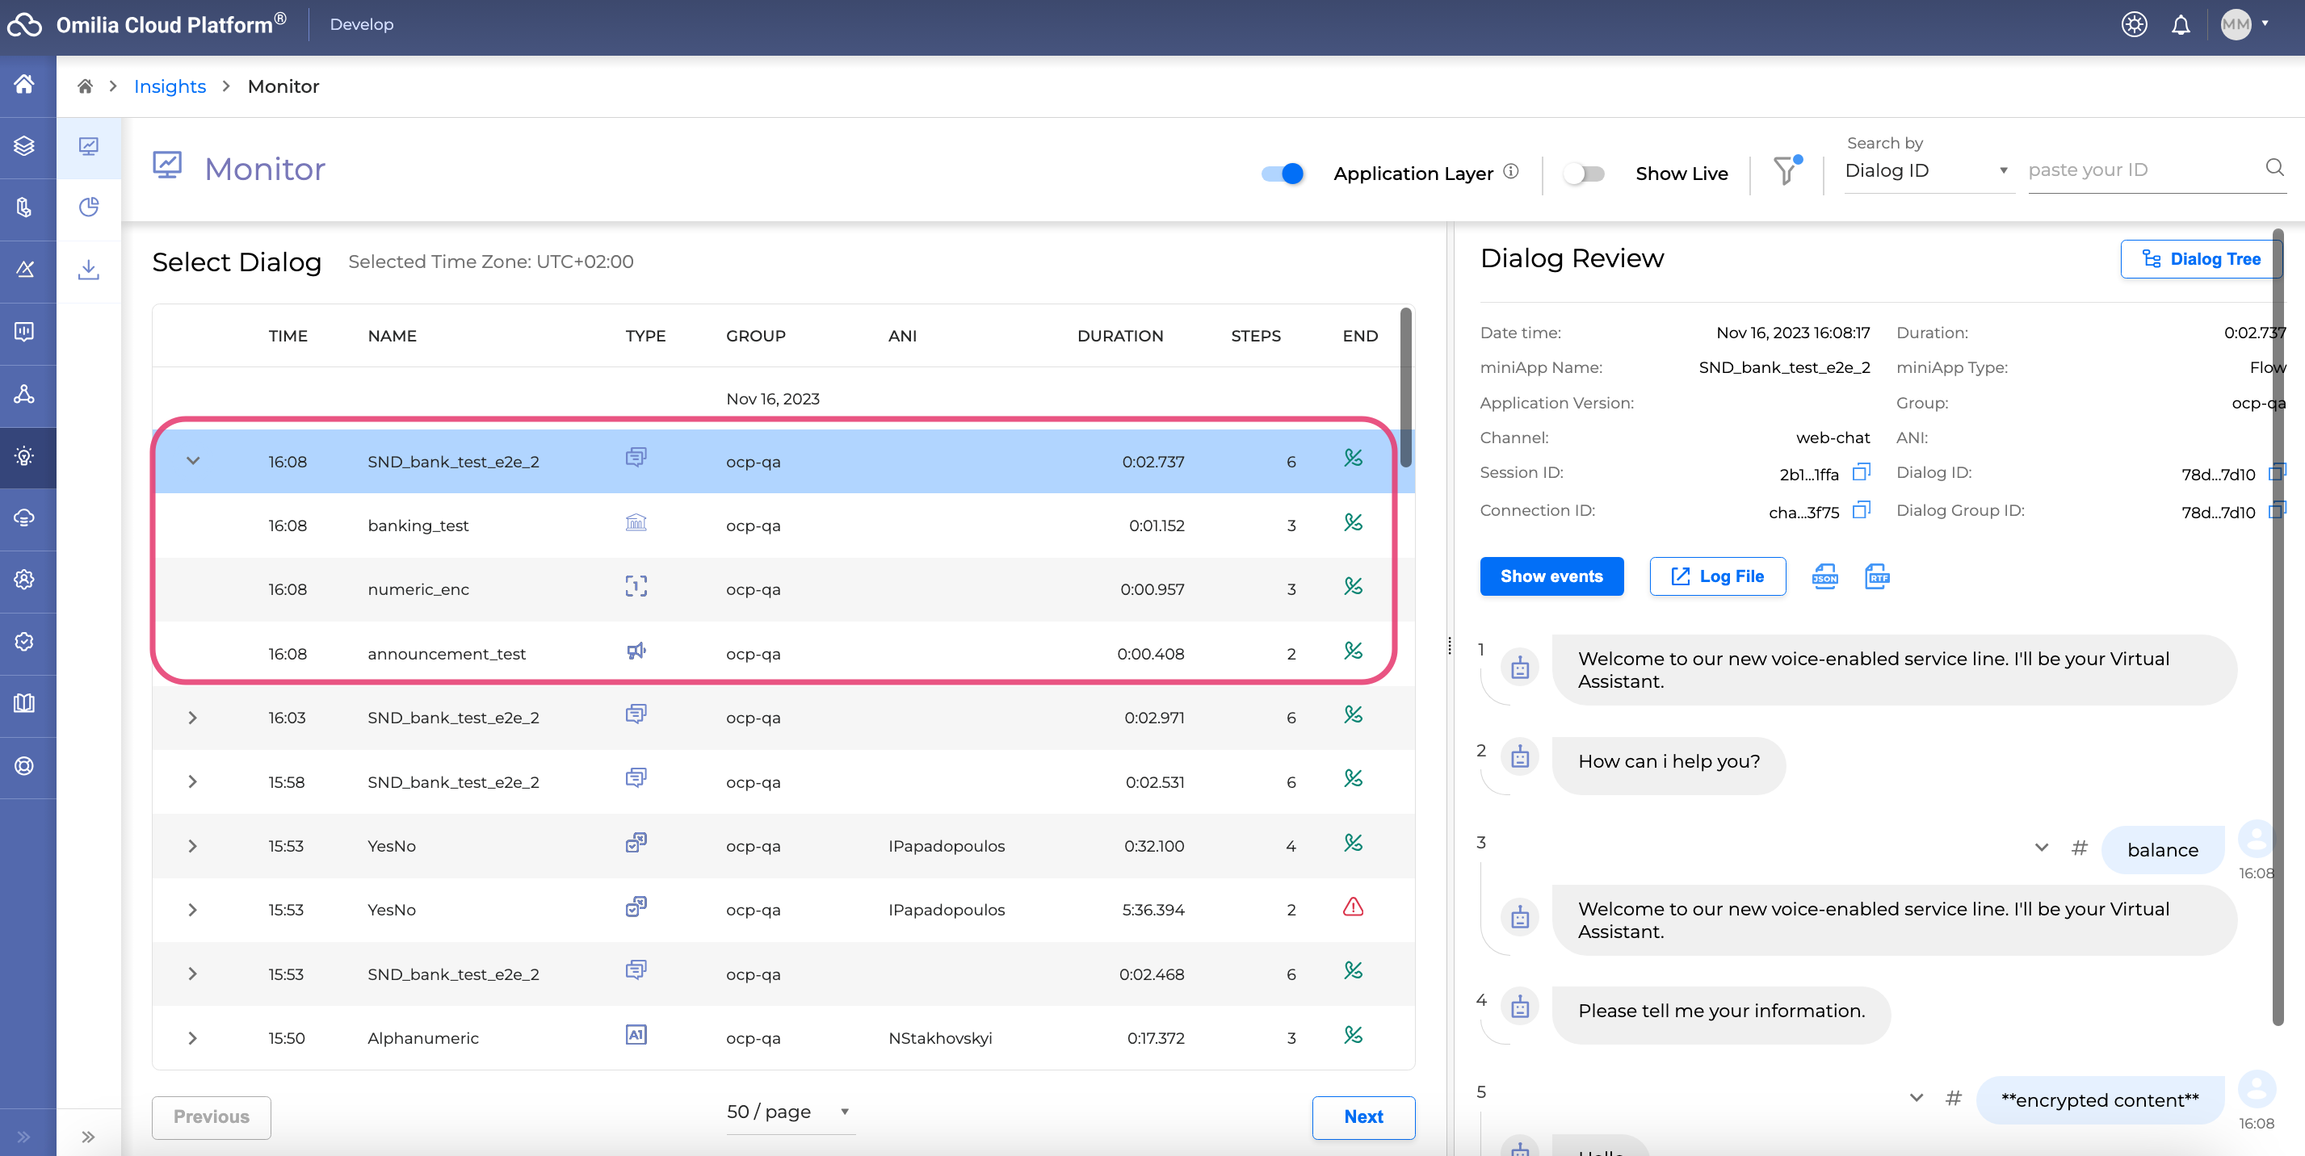The image size is (2305, 1156).
Task: Open the 50 / page size dropdown
Action: click(788, 1112)
